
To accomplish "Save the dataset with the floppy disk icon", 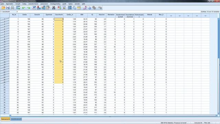I will click(8, 8).
